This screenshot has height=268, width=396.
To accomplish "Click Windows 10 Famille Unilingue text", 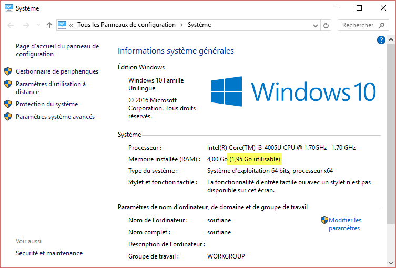I will pos(156,84).
